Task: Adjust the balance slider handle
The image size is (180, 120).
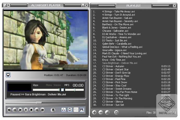Action: tap(75, 90)
